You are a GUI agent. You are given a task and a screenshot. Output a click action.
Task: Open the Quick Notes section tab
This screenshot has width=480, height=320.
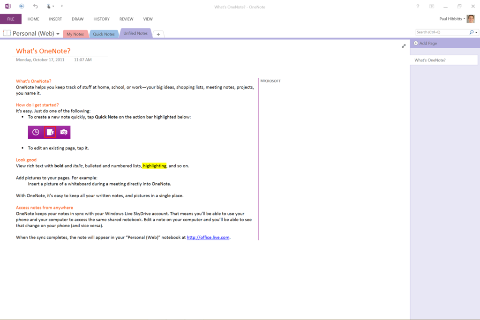click(104, 34)
